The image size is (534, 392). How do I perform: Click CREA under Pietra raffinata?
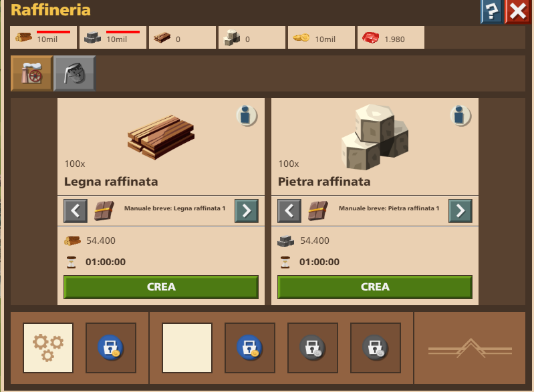(375, 287)
